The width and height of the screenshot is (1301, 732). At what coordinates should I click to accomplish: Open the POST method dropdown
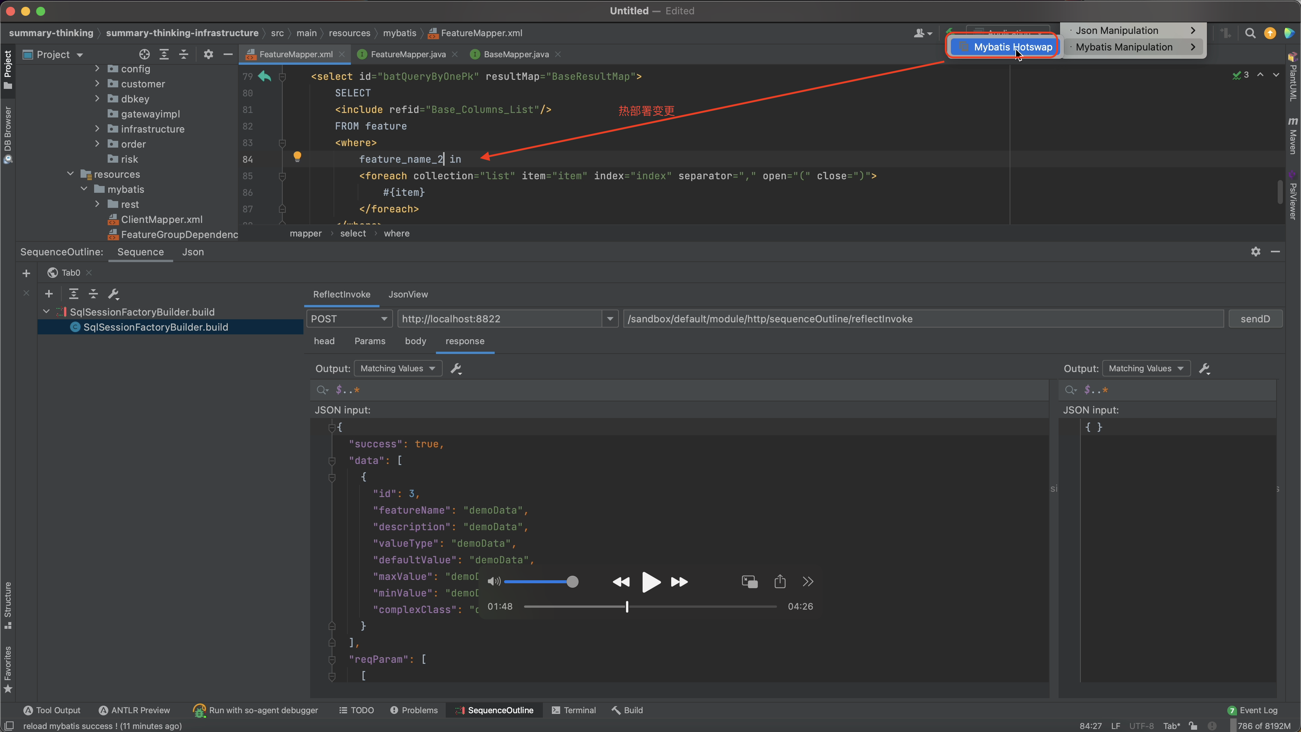[x=349, y=319]
